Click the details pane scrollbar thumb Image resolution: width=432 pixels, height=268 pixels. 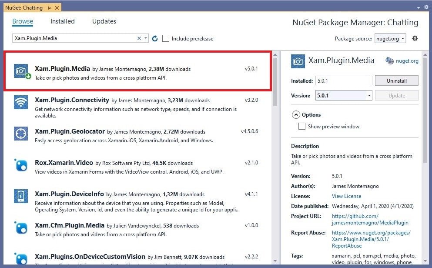(x=425, y=111)
